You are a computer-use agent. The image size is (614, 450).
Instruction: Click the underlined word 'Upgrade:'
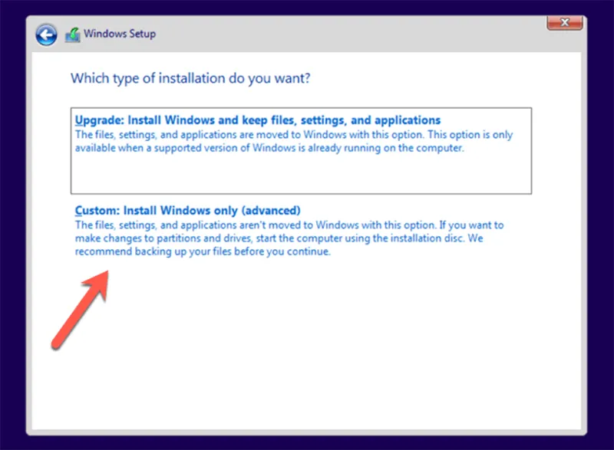pos(99,120)
